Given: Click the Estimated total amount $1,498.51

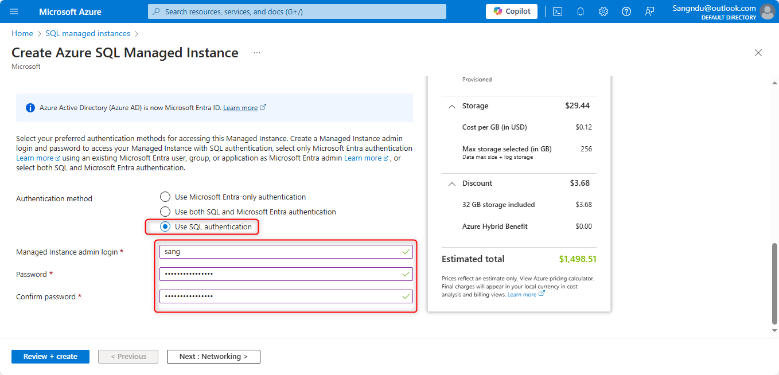Looking at the screenshot, I should (578, 259).
